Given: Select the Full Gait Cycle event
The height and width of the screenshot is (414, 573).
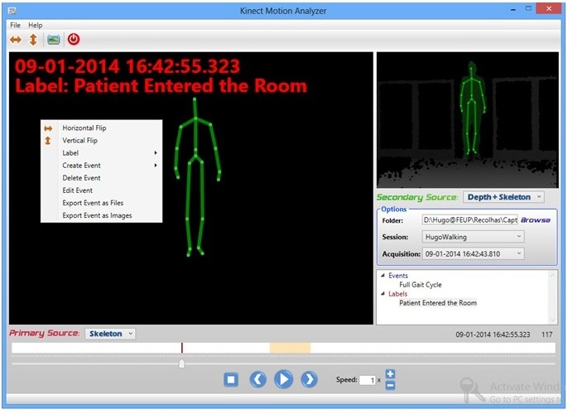Looking at the screenshot, I should [x=421, y=285].
